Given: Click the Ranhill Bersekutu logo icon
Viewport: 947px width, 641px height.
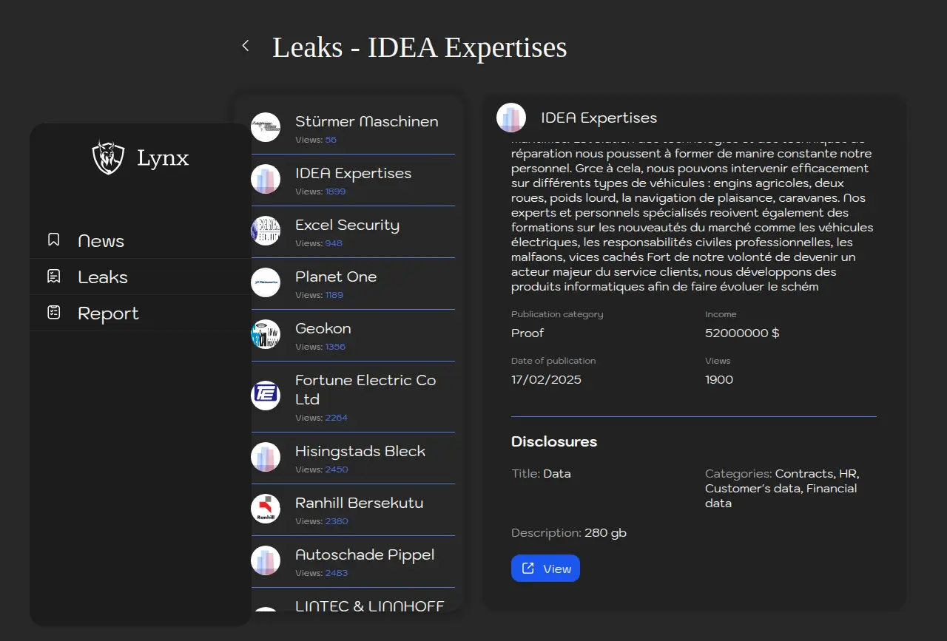Looking at the screenshot, I should tap(266, 509).
